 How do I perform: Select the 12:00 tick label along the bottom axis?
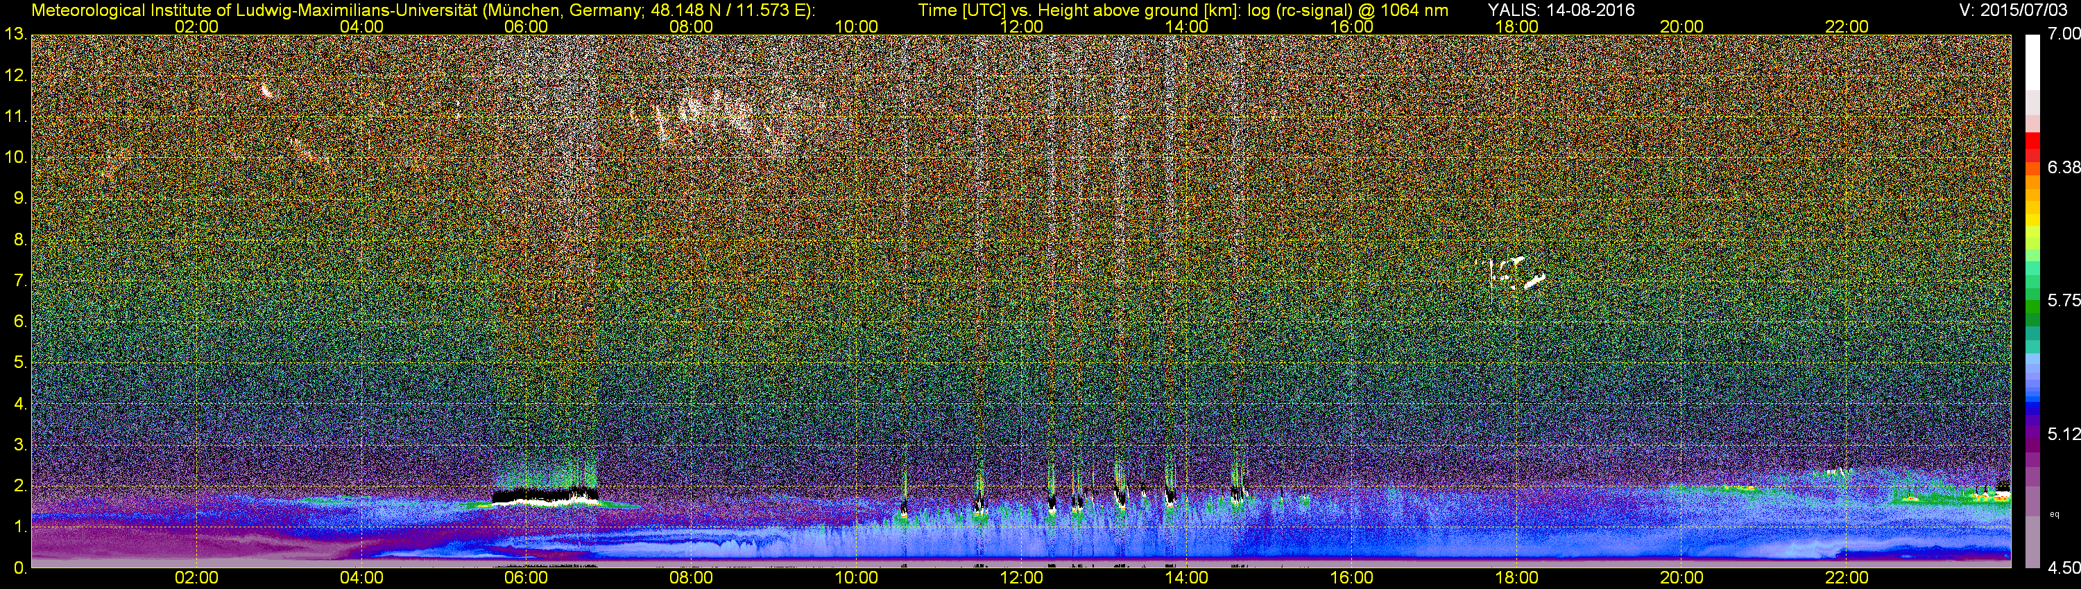tap(1021, 578)
